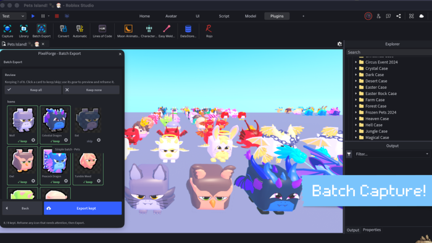
Task: Open the feedback chat icon
Action: [388, 16]
